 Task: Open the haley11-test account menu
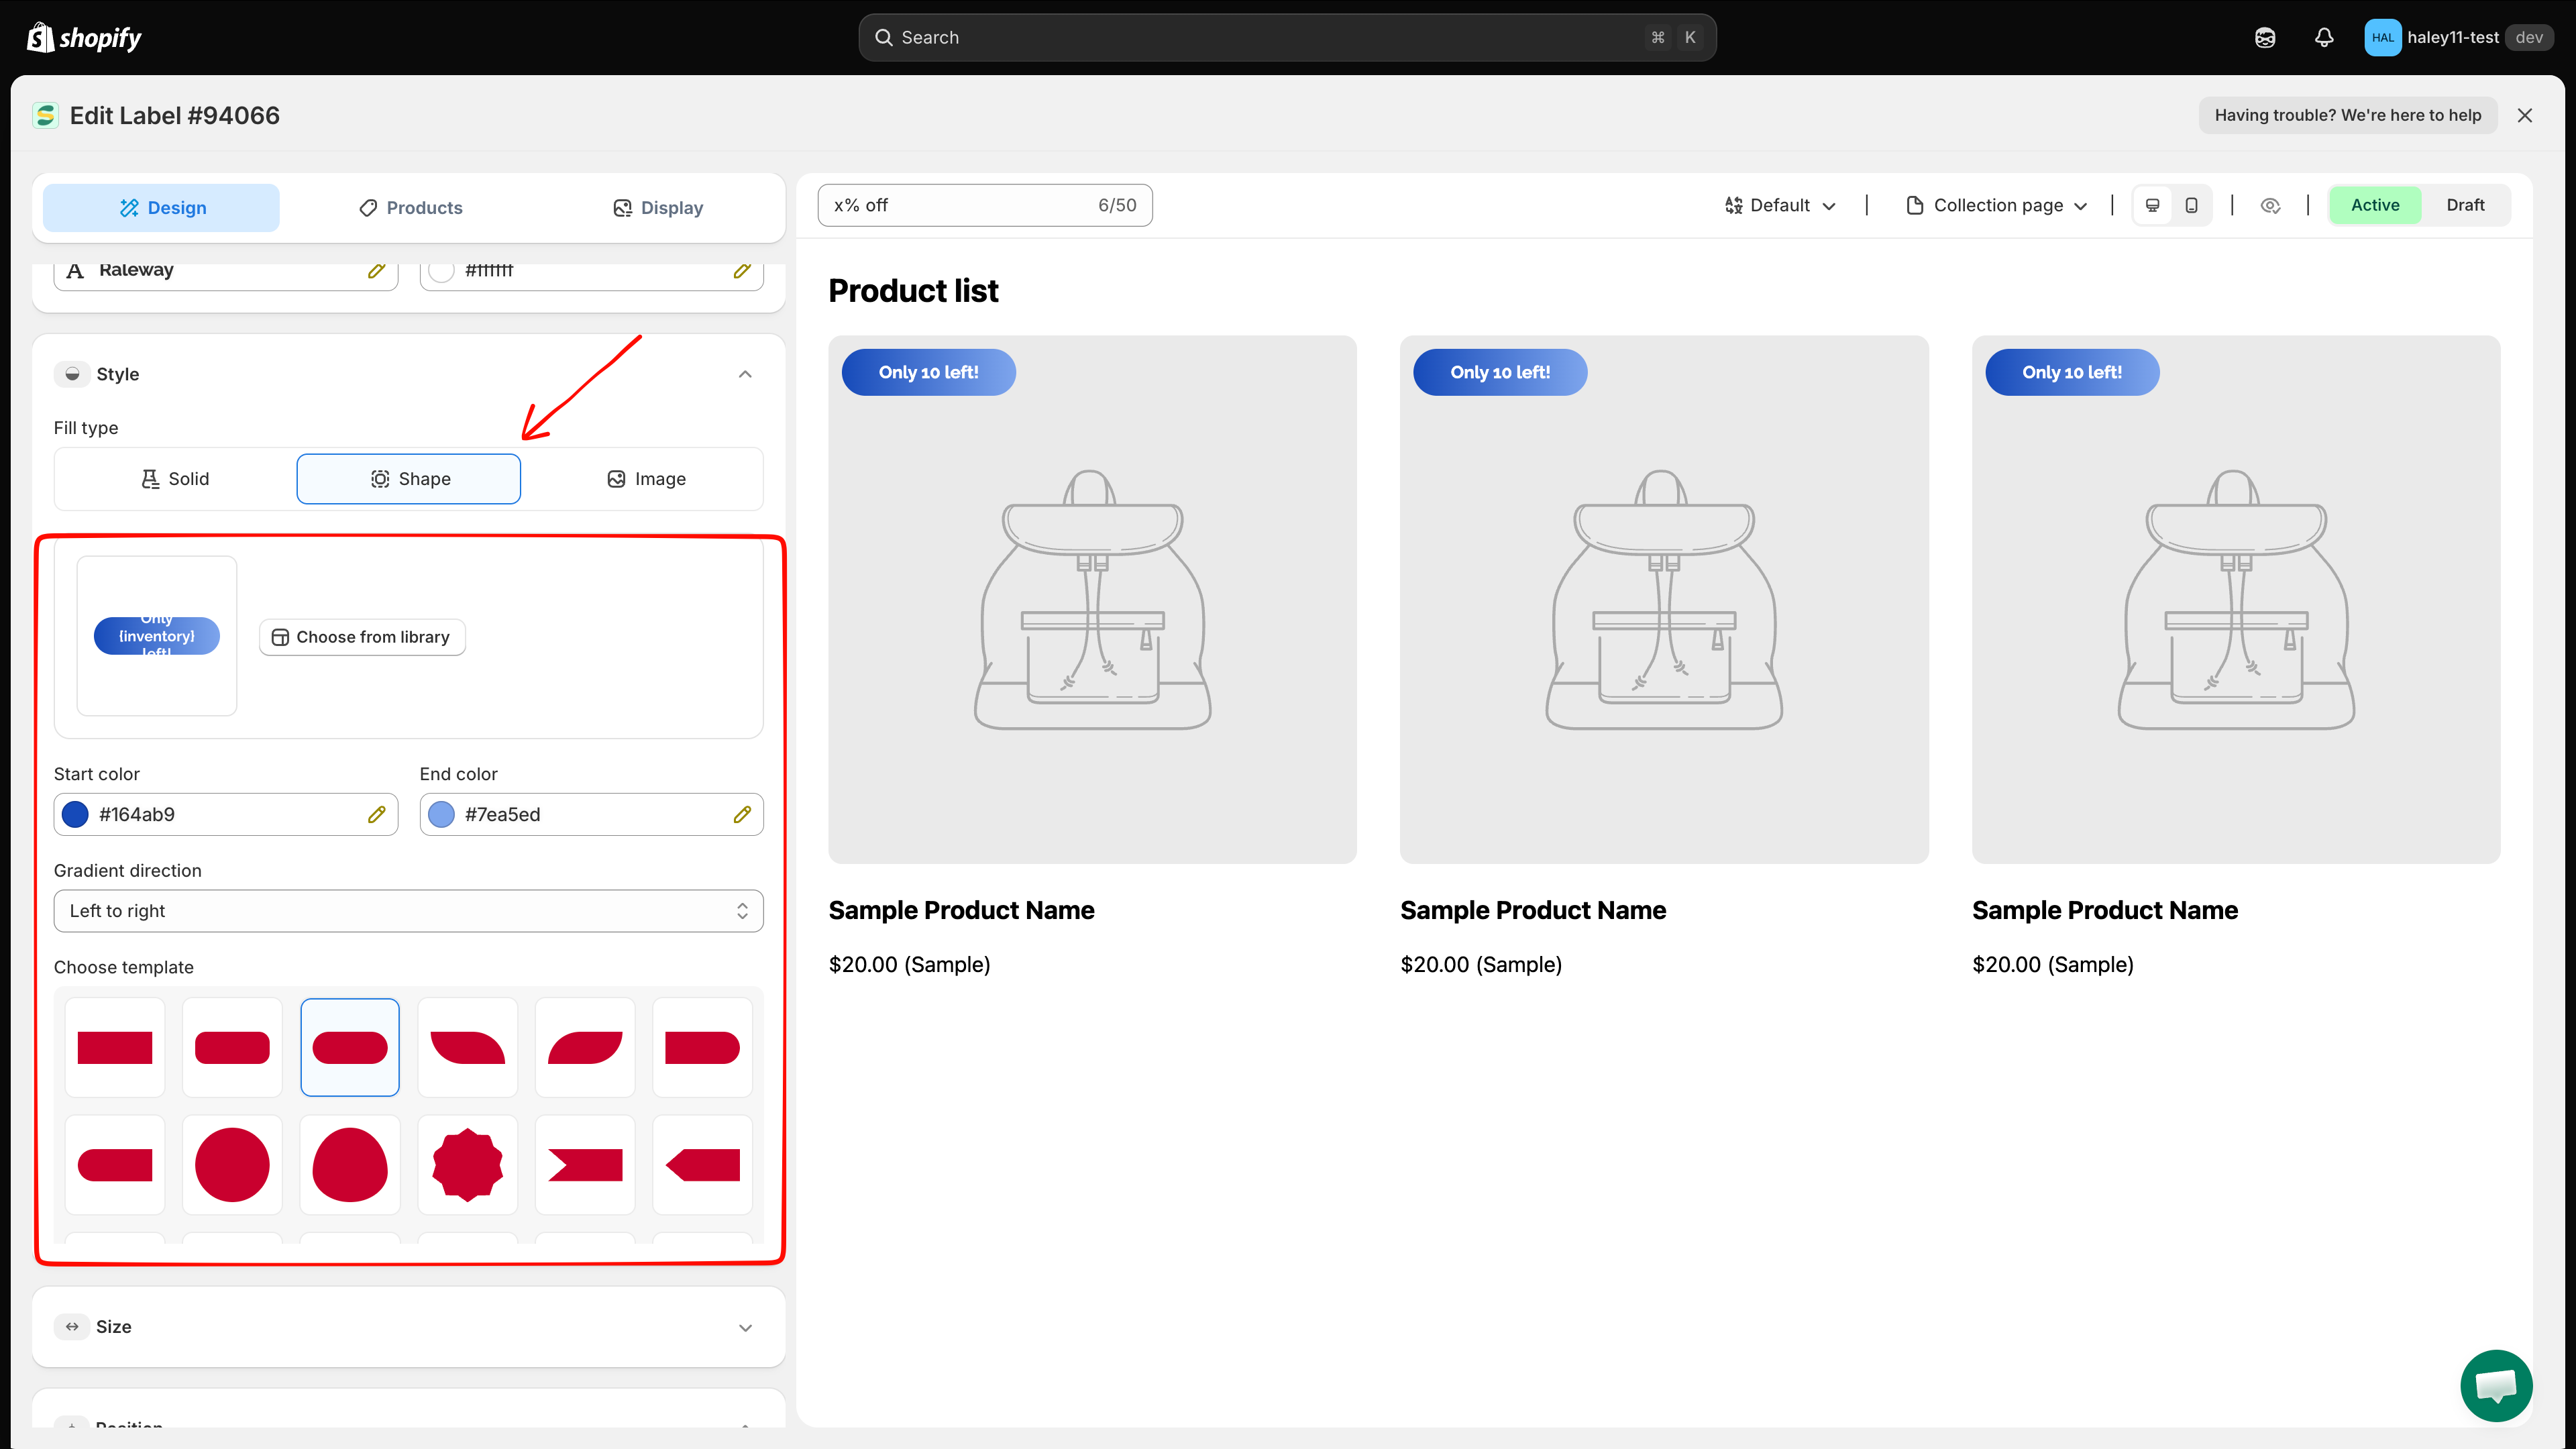pyautogui.click(x=2458, y=38)
